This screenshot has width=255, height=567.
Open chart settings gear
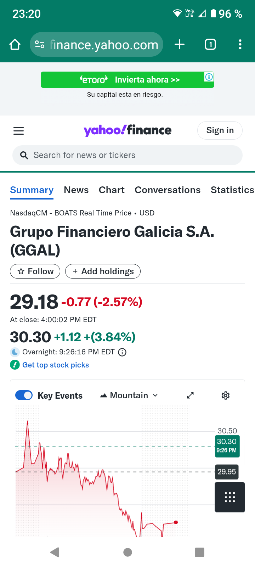[226, 395]
